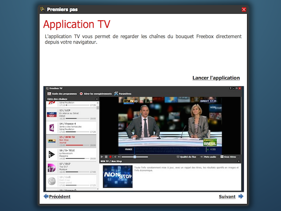
Task: Open the Qualité du flux dropdown
Action: click(186, 157)
